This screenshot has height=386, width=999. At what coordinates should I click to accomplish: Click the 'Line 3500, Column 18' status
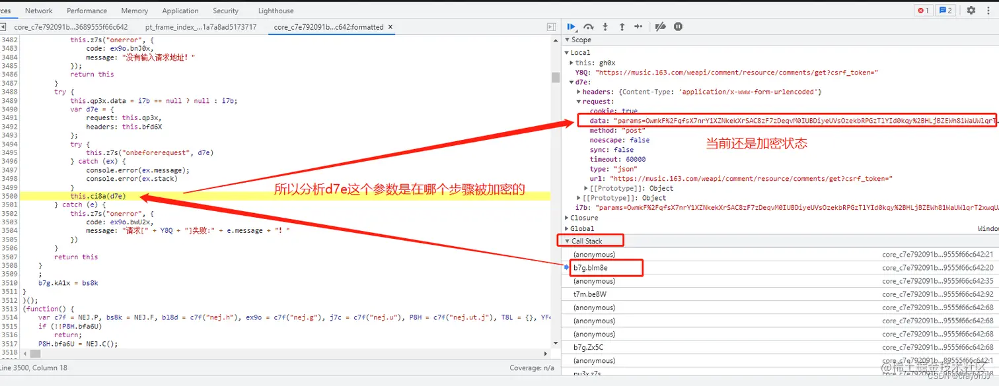[x=34, y=368]
